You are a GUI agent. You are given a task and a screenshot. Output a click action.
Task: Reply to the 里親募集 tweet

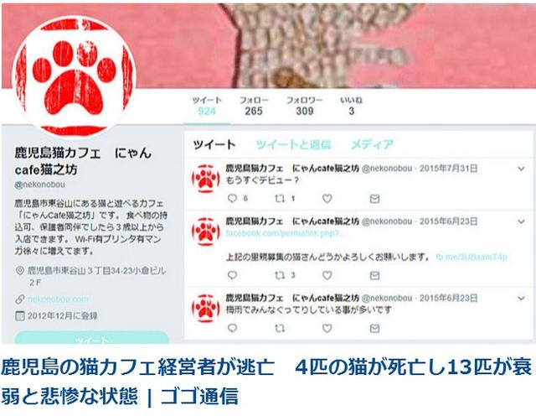(x=232, y=275)
